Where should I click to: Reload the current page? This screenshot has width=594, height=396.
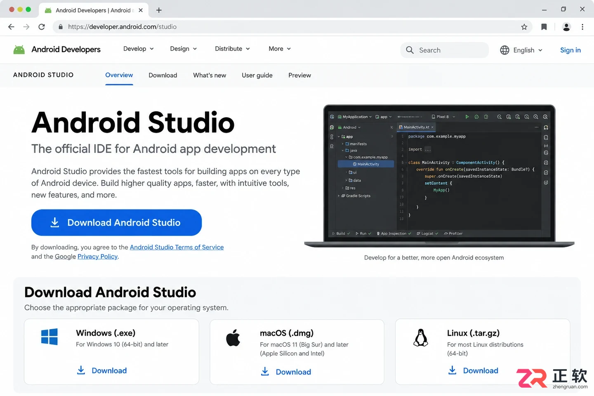tap(42, 27)
